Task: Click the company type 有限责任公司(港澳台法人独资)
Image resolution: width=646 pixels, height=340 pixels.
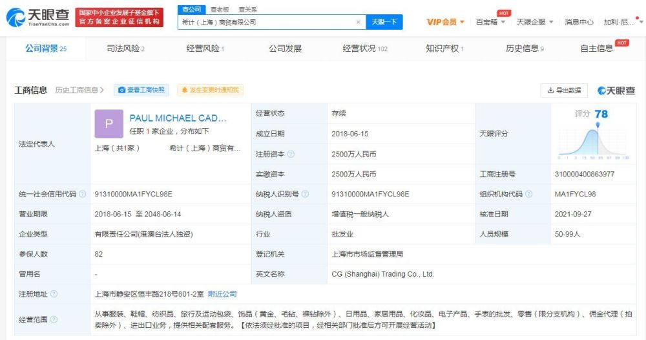Action: pyautogui.click(x=143, y=234)
